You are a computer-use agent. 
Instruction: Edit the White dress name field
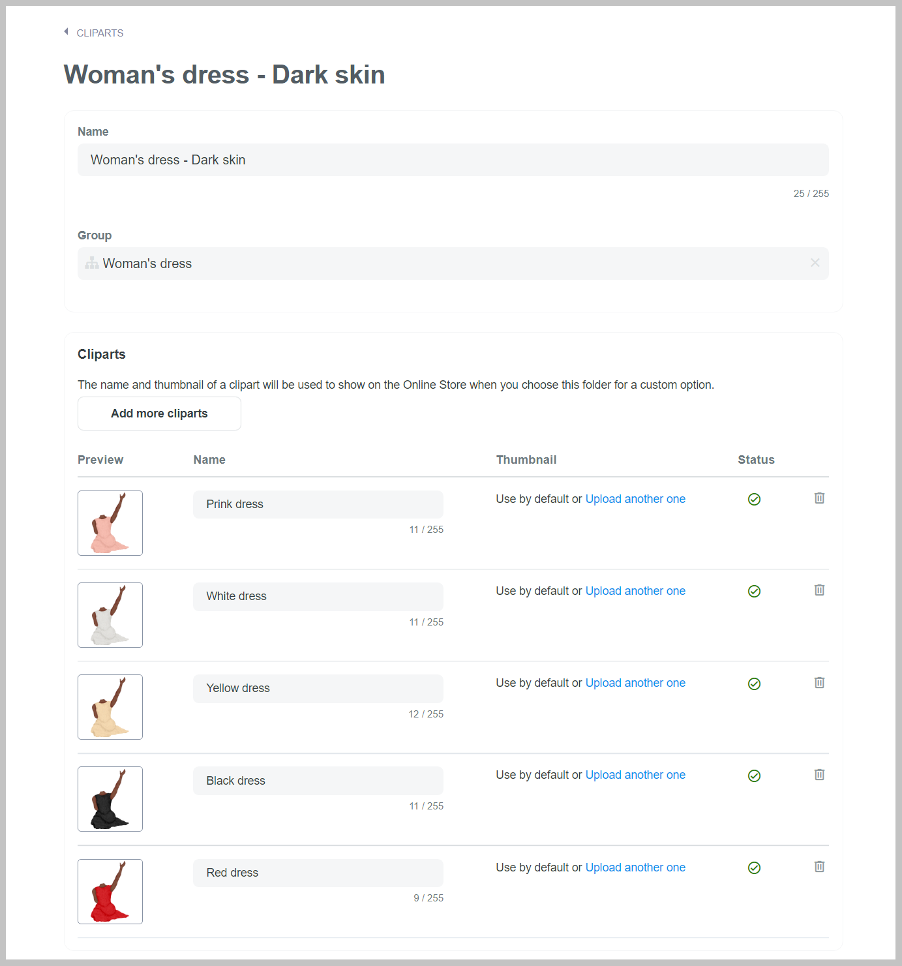coord(318,596)
